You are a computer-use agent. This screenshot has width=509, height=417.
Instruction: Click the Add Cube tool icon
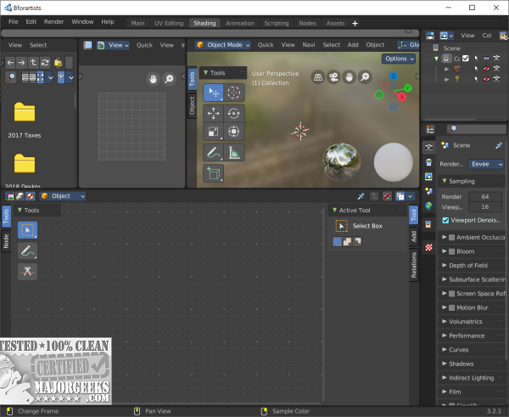click(212, 173)
